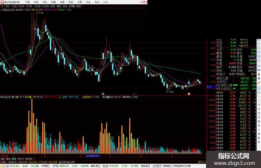Click the red 交易 button at top right
This screenshot has height=168, width=261.
tap(144, 2)
